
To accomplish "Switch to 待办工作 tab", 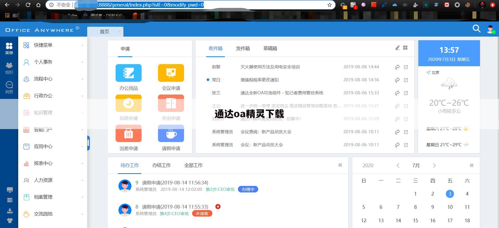I will [x=130, y=165].
